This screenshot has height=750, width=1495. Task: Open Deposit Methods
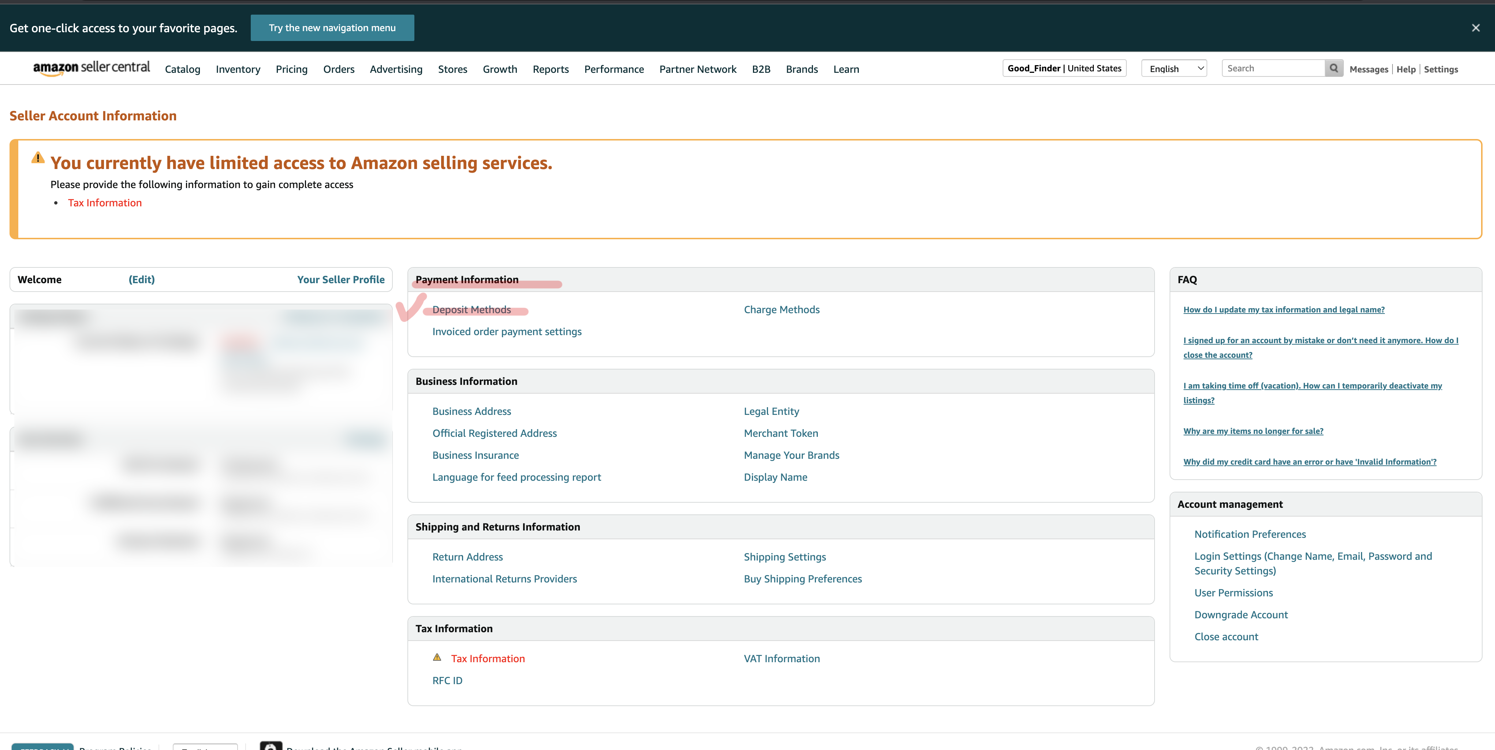[471, 309]
